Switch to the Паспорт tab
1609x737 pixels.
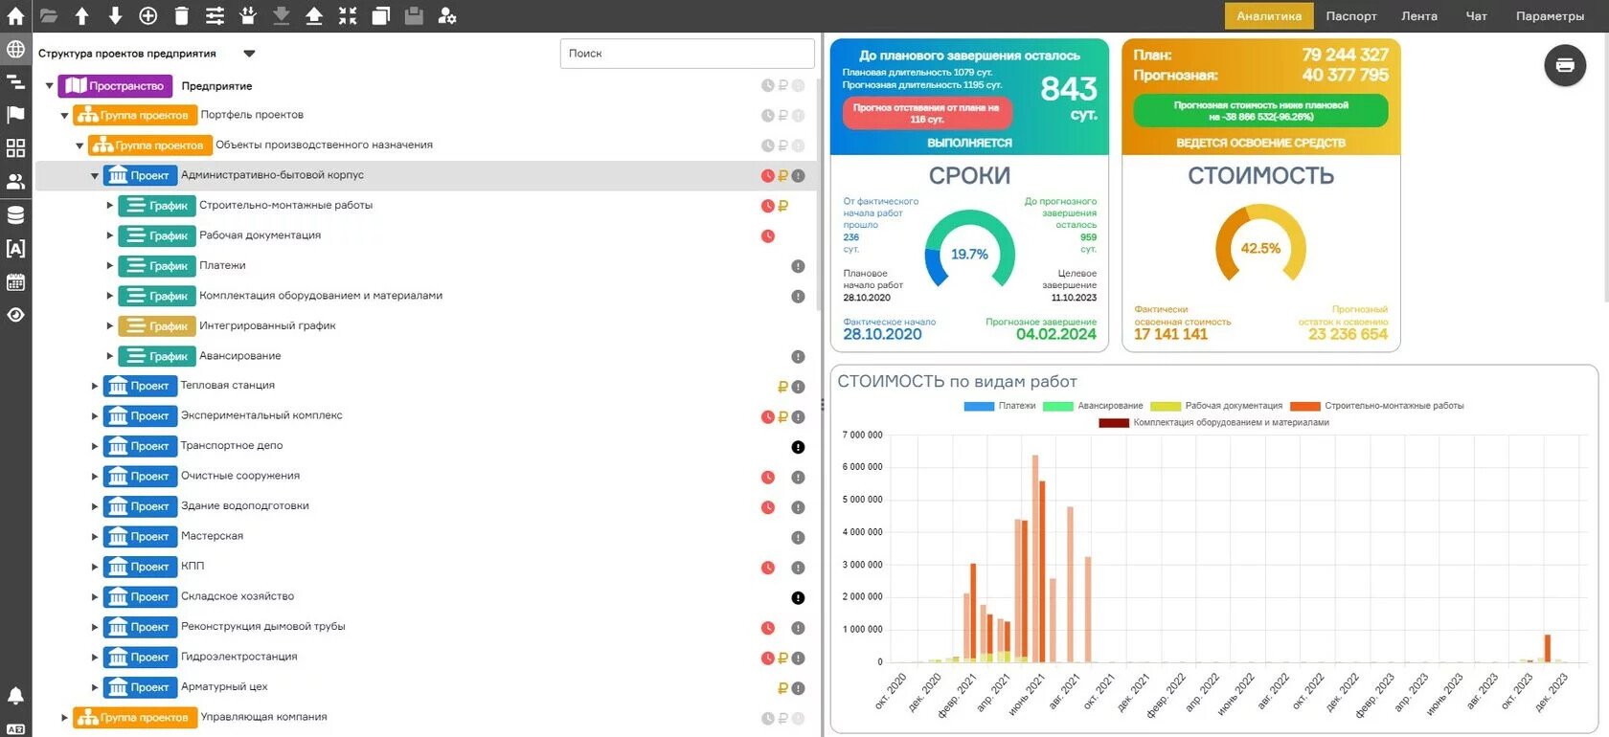click(x=1350, y=16)
